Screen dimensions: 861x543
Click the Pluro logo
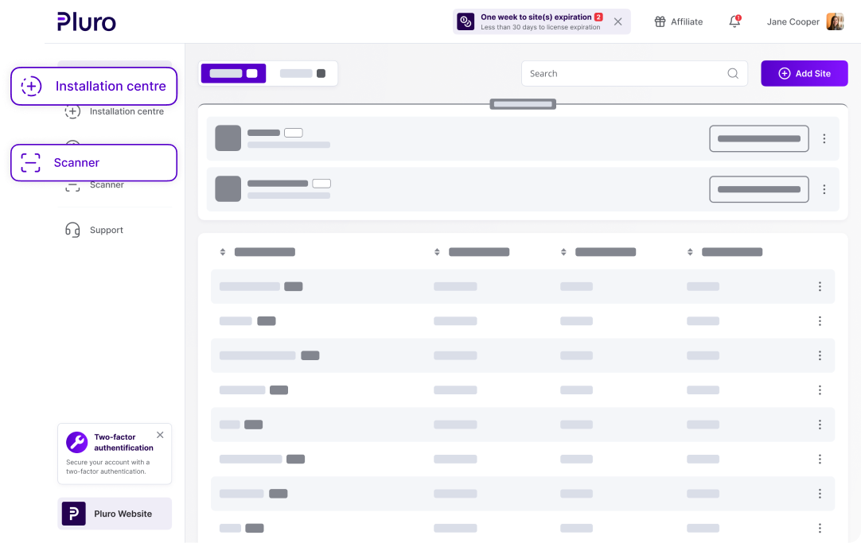click(85, 21)
